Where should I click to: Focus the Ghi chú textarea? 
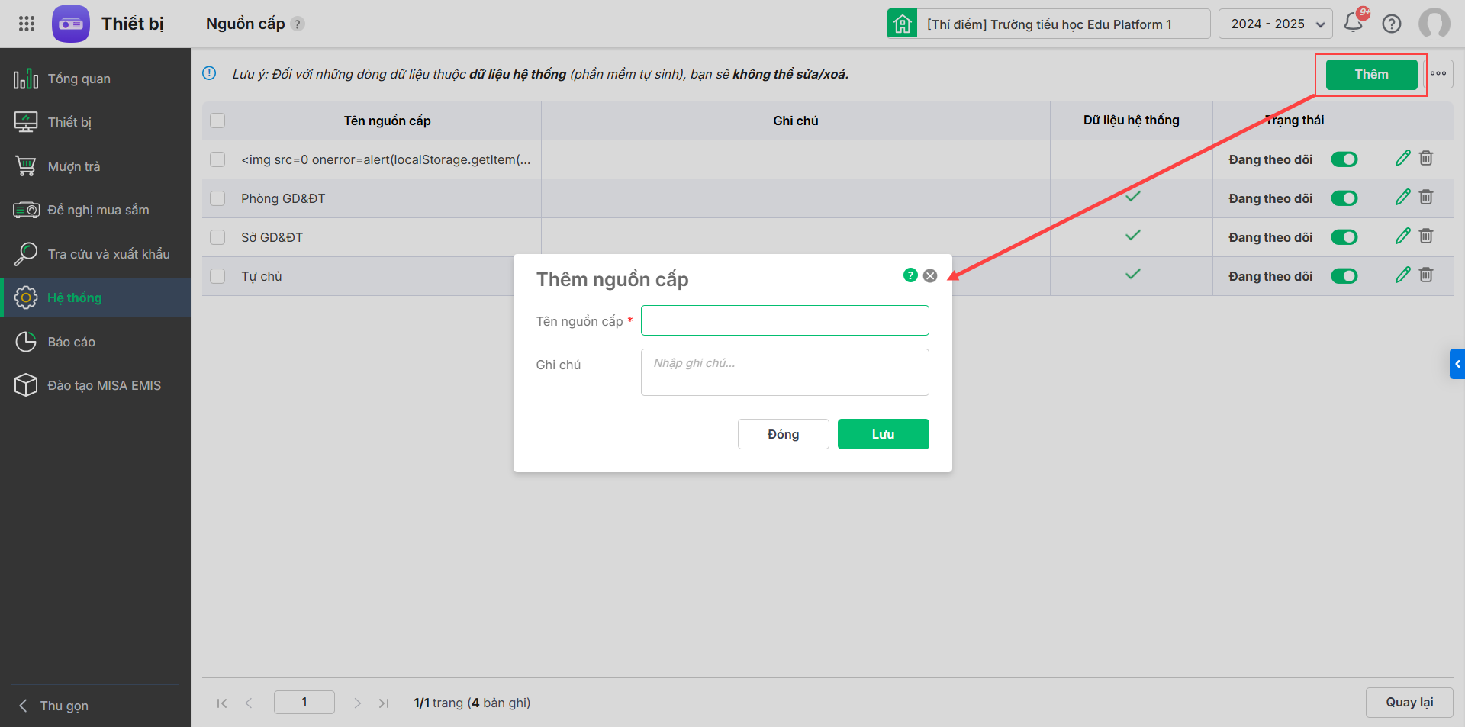point(784,372)
